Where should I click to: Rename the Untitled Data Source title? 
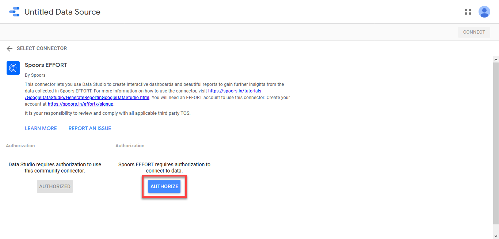coord(62,12)
